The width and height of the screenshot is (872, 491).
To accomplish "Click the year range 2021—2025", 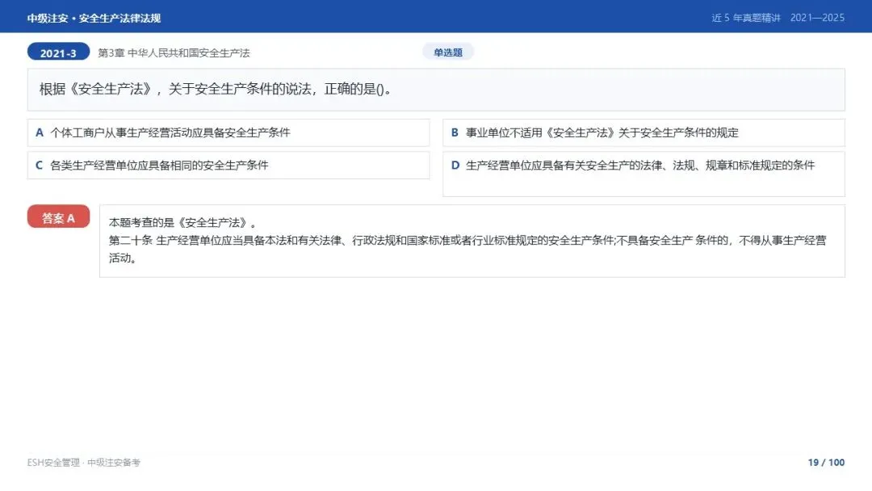I will [817, 18].
